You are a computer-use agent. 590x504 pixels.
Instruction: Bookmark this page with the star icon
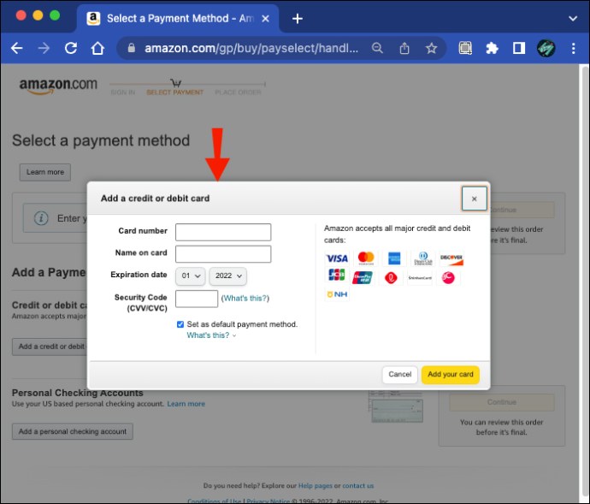[x=431, y=48]
